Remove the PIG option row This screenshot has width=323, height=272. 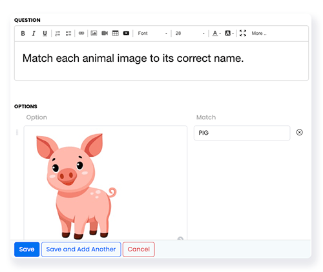tap(299, 132)
